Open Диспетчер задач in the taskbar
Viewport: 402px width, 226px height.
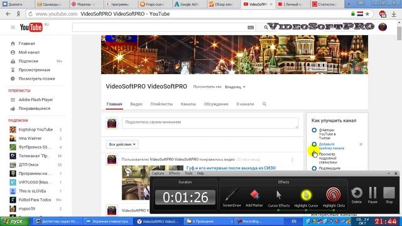click(58, 222)
